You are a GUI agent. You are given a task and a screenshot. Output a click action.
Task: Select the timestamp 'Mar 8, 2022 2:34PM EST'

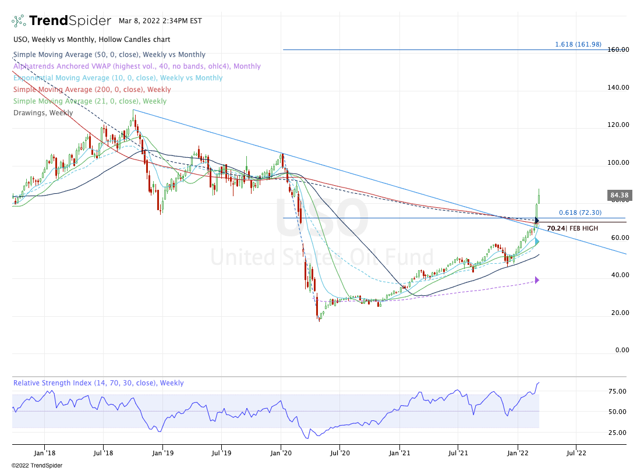click(160, 21)
